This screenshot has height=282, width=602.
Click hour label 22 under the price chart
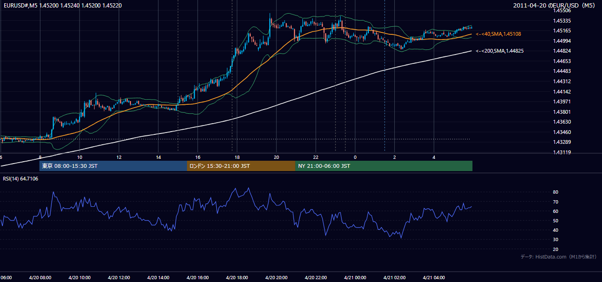(316, 157)
